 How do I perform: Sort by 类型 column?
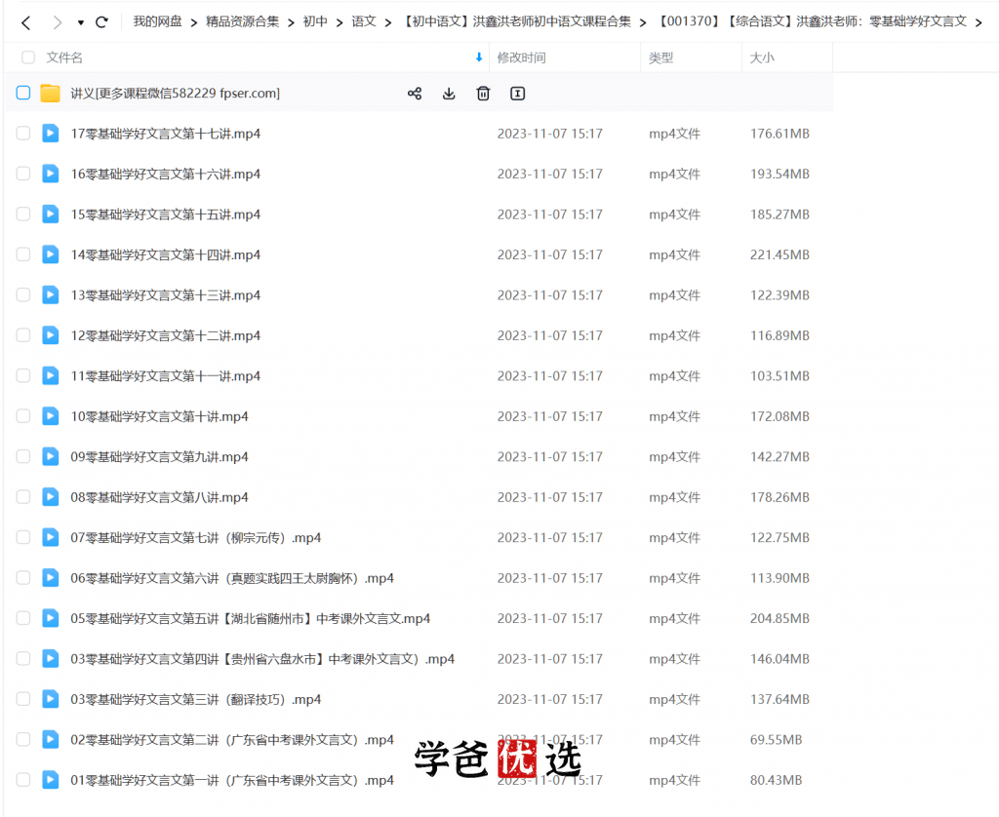[x=660, y=58]
